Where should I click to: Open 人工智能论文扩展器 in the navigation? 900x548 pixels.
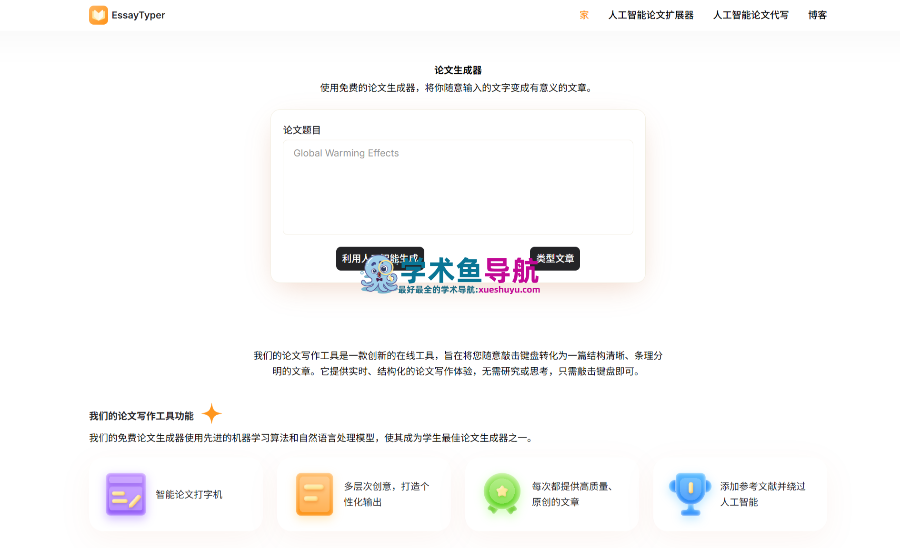coord(651,15)
